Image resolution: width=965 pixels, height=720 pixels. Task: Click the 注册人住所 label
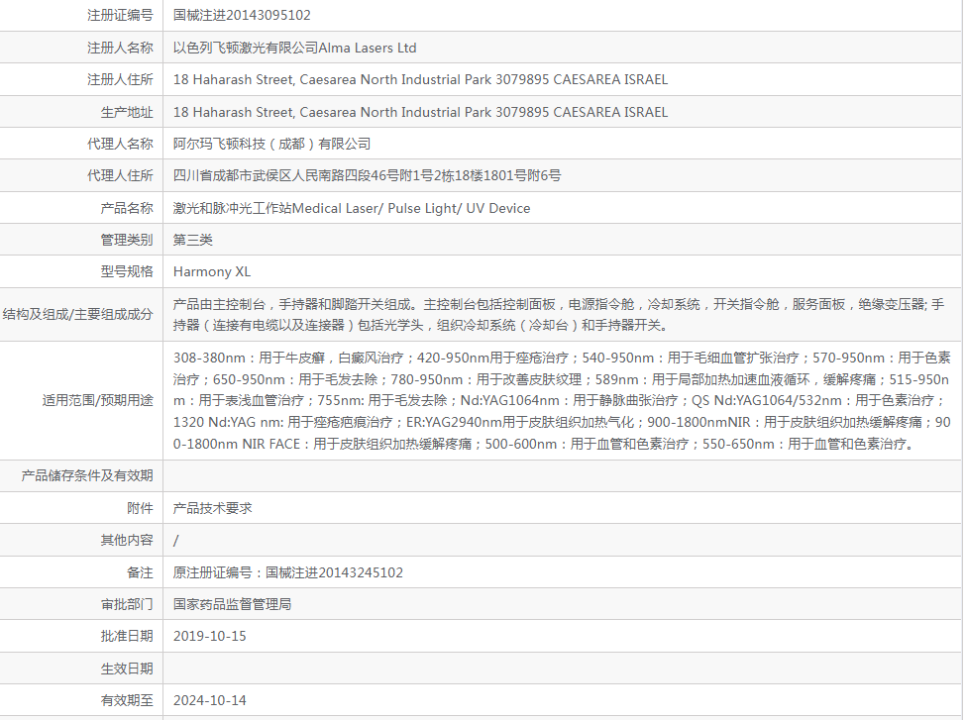120,79
